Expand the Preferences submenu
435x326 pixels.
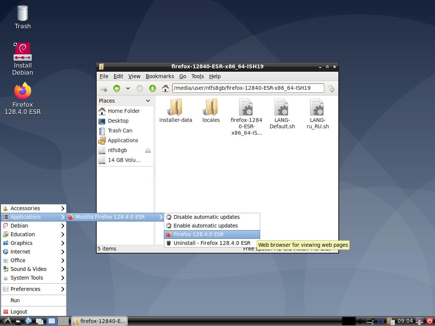34,289
